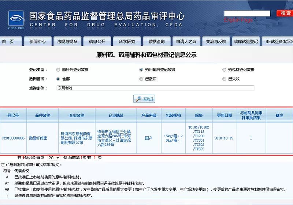Select 药用辅料登记数据 radio button
This screenshot has height=205, width=293.
(141, 70)
